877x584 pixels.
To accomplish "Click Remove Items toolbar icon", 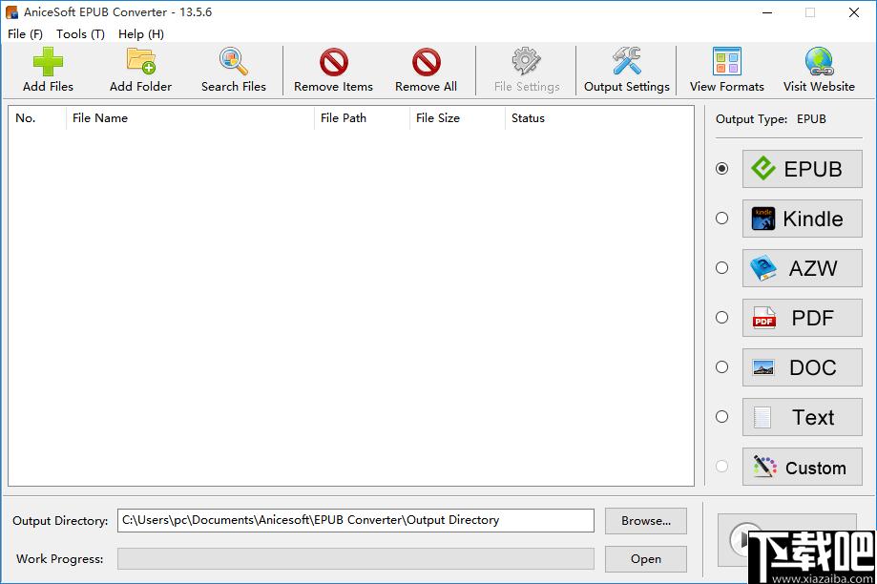I will (x=334, y=61).
